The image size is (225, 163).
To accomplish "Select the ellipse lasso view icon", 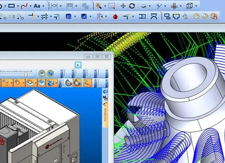I will [143, 6].
